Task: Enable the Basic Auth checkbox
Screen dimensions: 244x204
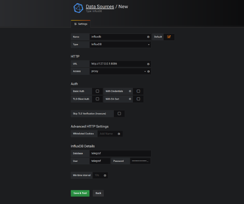Action: [97, 91]
